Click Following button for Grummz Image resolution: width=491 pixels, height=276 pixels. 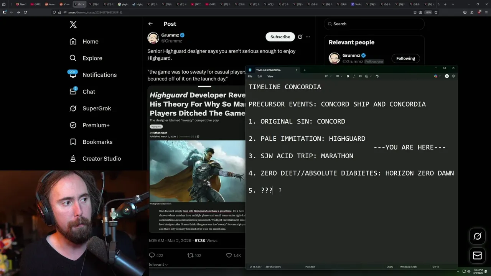point(405,58)
